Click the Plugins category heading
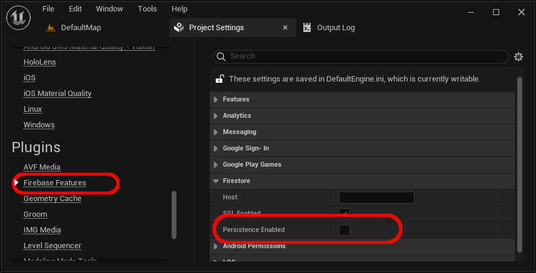Screen dimensions: 536x273 pyautogui.click(x=36, y=147)
